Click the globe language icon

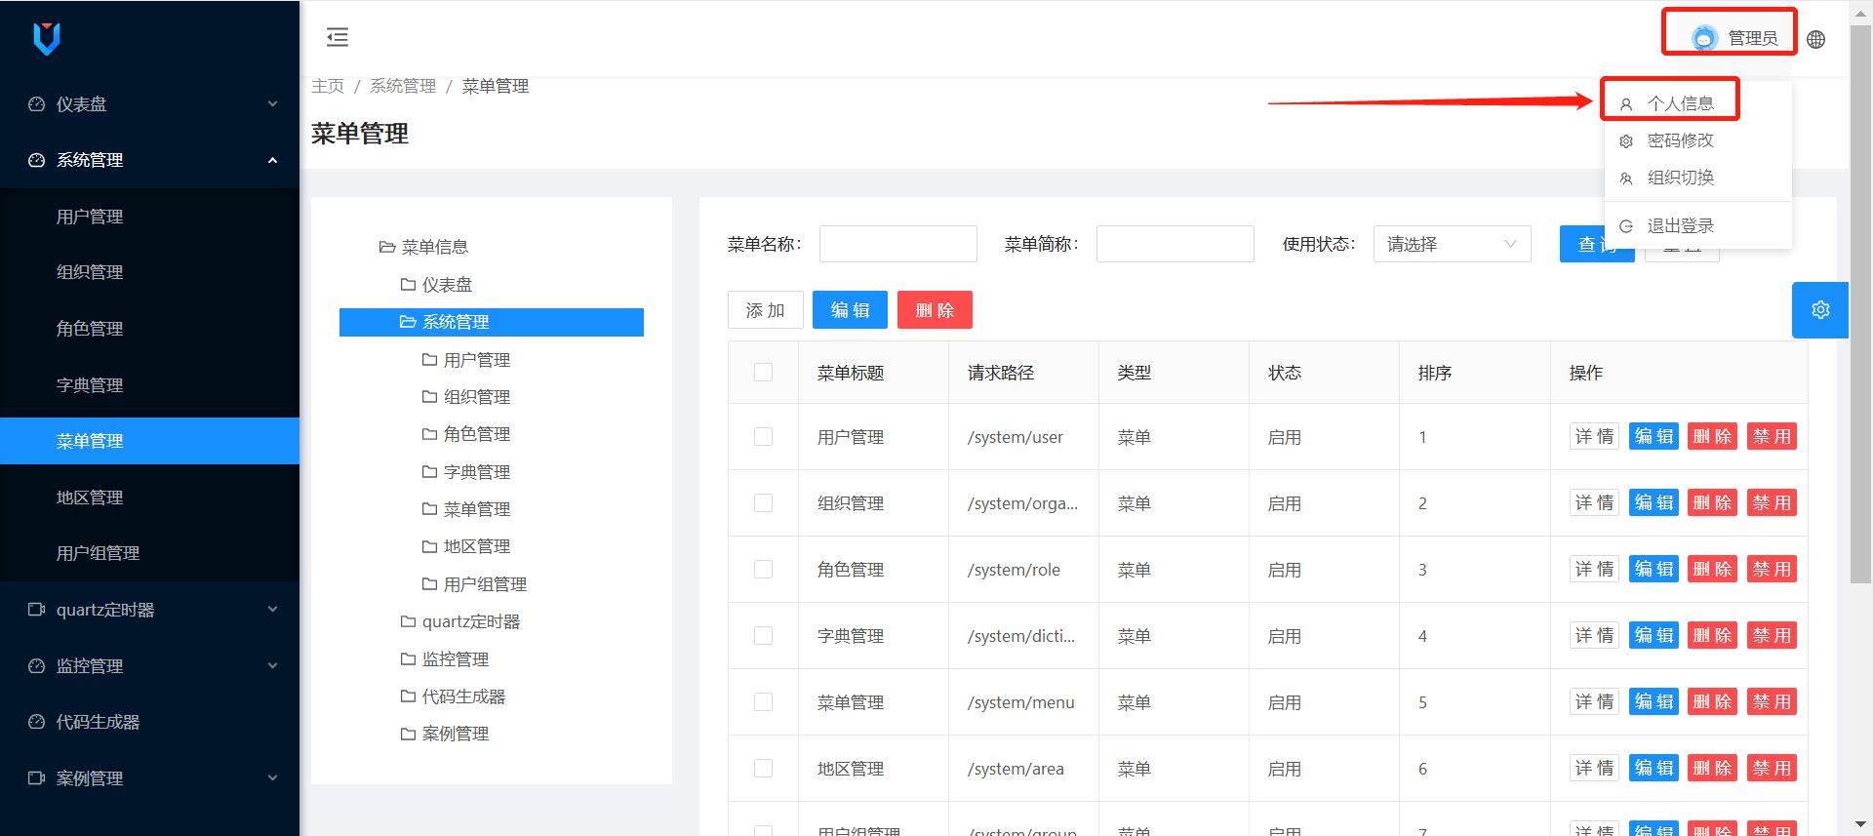tap(1815, 39)
